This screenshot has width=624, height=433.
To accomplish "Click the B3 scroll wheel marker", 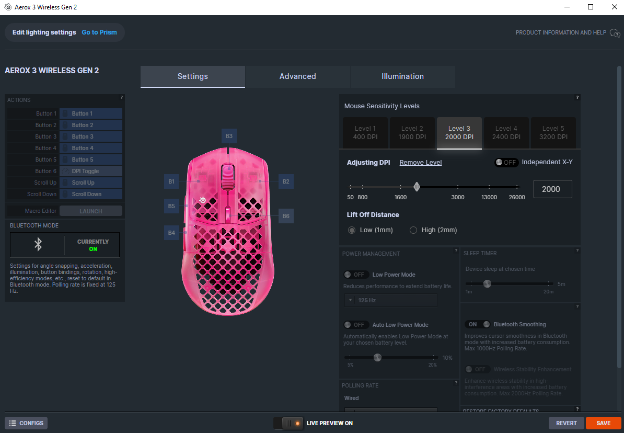I will coord(229,136).
